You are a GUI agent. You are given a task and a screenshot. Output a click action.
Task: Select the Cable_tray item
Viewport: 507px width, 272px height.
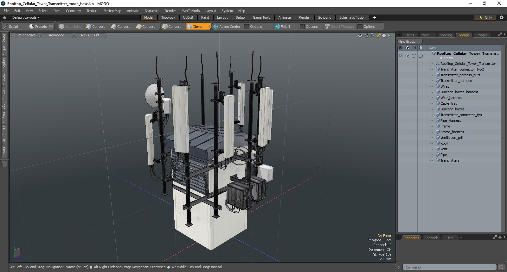449,103
